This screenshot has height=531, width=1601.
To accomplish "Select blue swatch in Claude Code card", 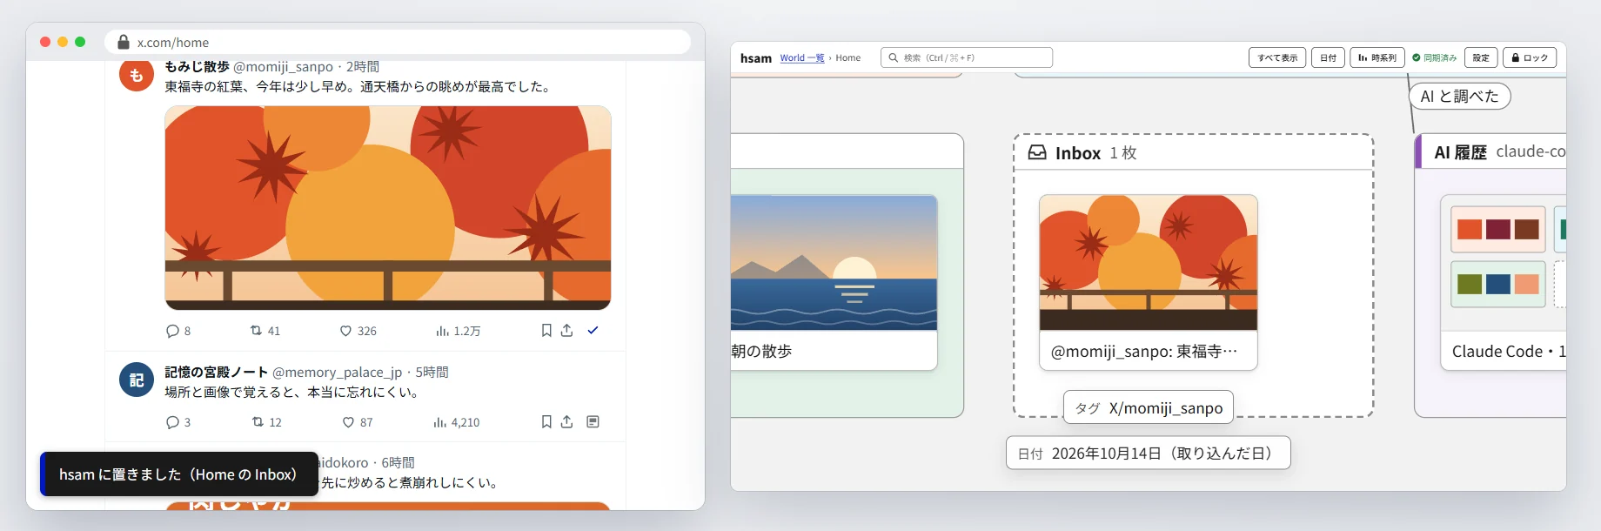I will (1498, 284).
